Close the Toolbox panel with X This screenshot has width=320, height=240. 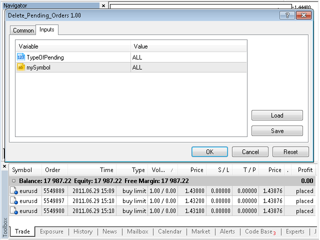click(x=4, y=166)
